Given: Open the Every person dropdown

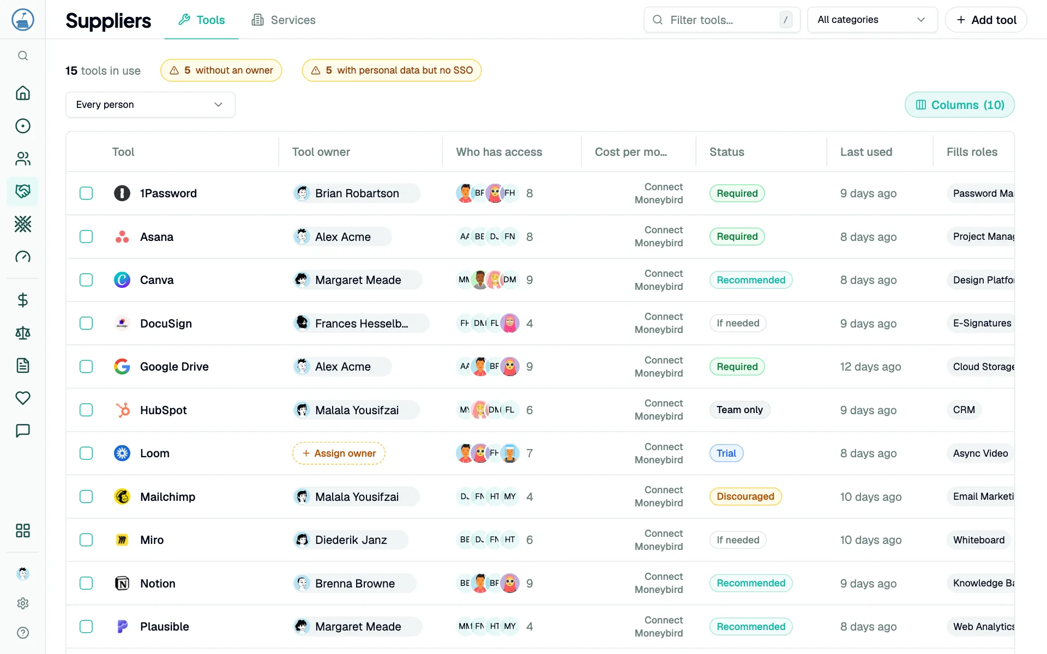Looking at the screenshot, I should click(151, 105).
